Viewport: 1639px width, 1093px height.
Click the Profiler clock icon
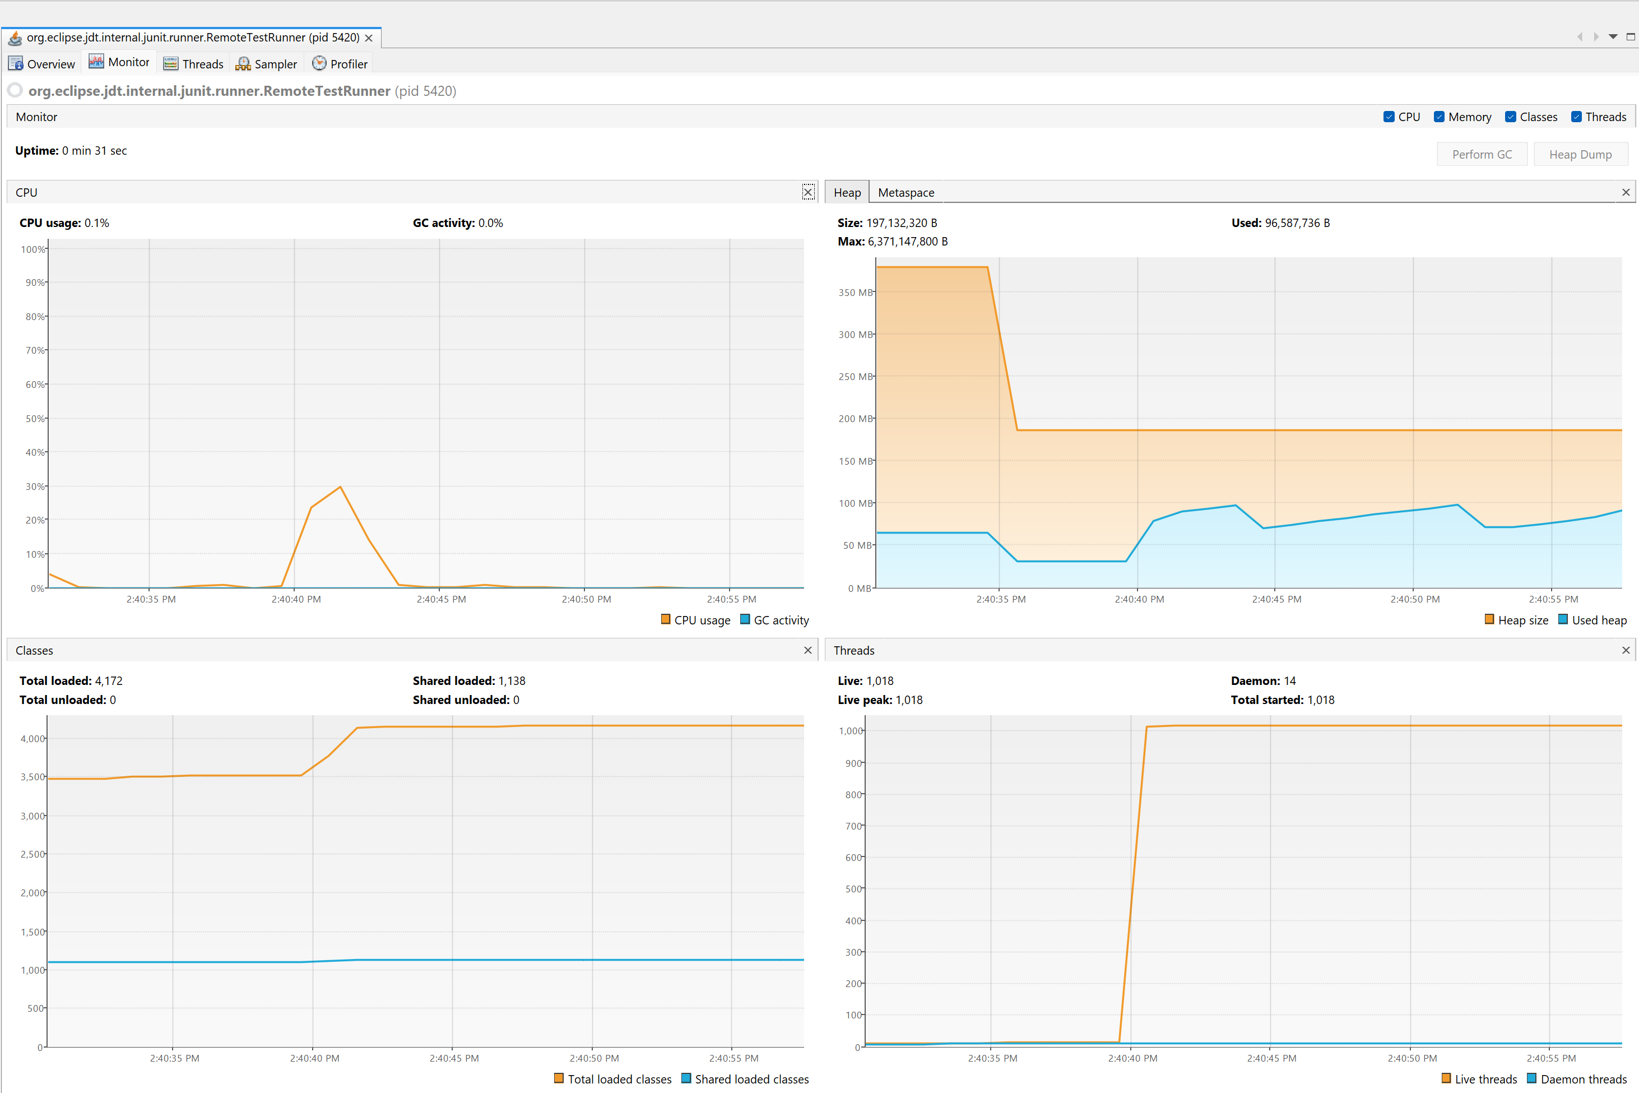click(x=319, y=63)
